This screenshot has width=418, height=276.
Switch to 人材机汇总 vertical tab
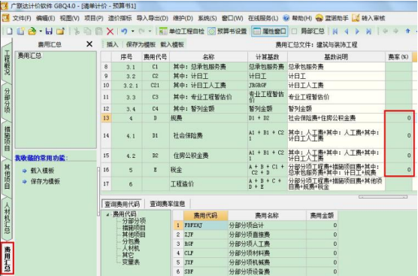point(7,218)
